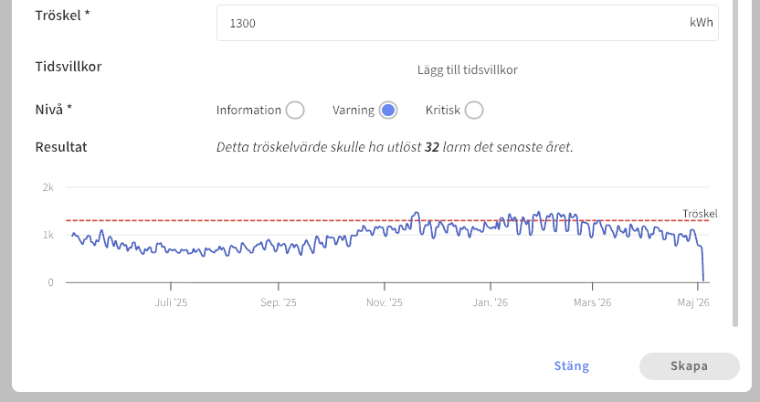
Task: Click Lägg till tidsvillkor link
Action: (x=468, y=69)
